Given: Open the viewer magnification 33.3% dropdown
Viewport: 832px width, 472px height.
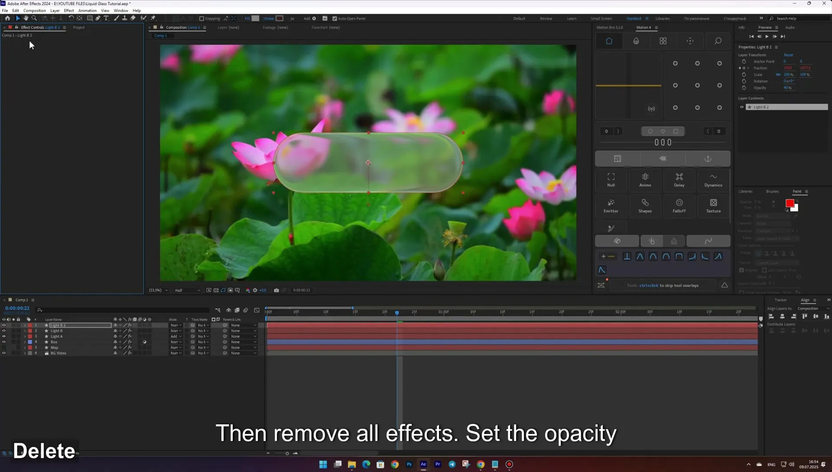Looking at the screenshot, I should [158, 290].
